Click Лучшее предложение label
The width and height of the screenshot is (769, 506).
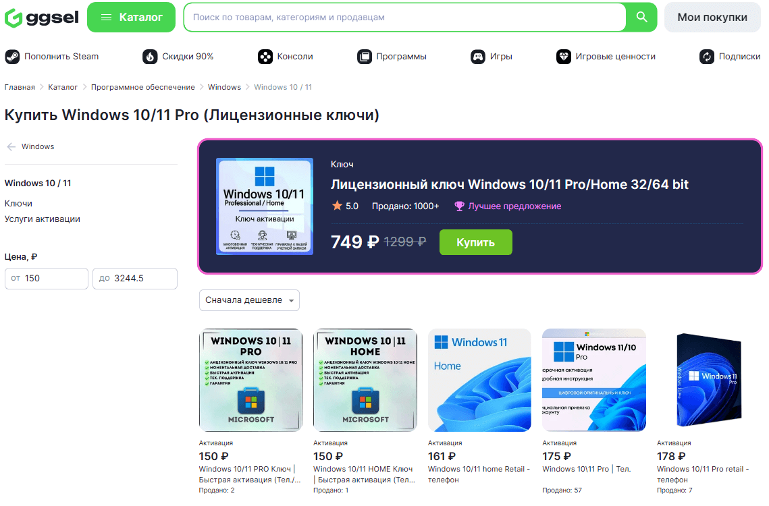pos(514,206)
